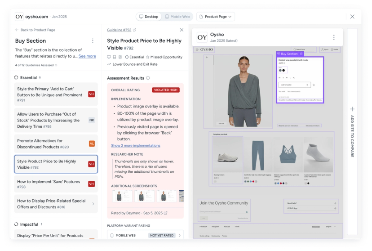
Task: Open third additional screenshot thumbnail
Action: 167,196
